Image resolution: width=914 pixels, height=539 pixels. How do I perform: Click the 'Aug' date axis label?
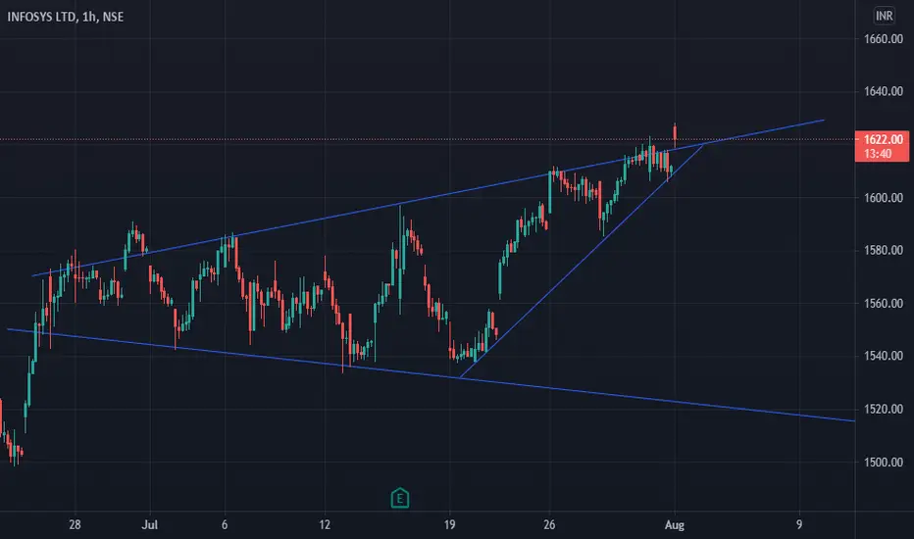point(675,524)
